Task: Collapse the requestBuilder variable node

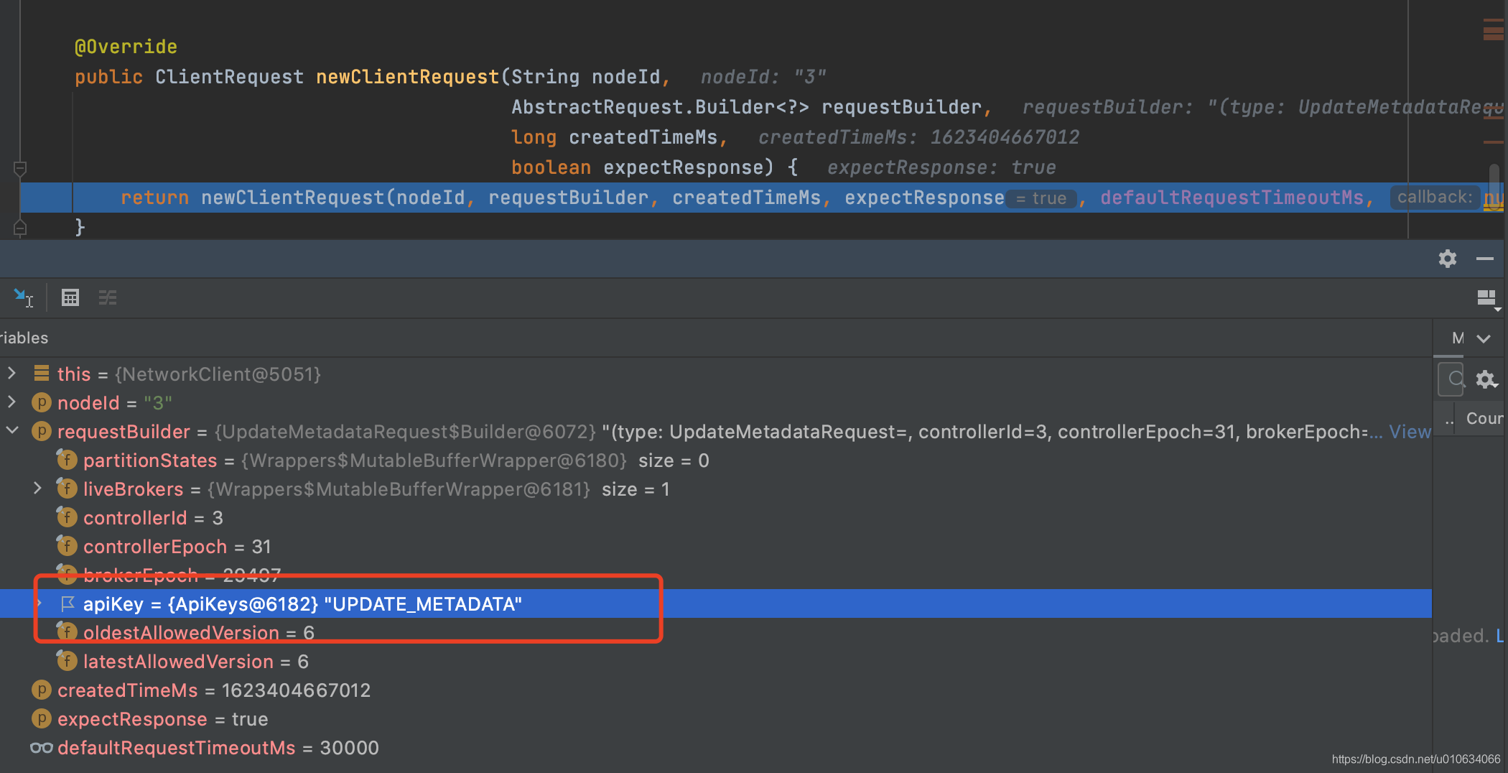Action: point(12,431)
